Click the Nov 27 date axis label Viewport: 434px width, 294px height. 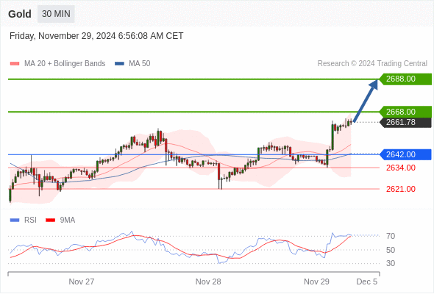[82, 282]
